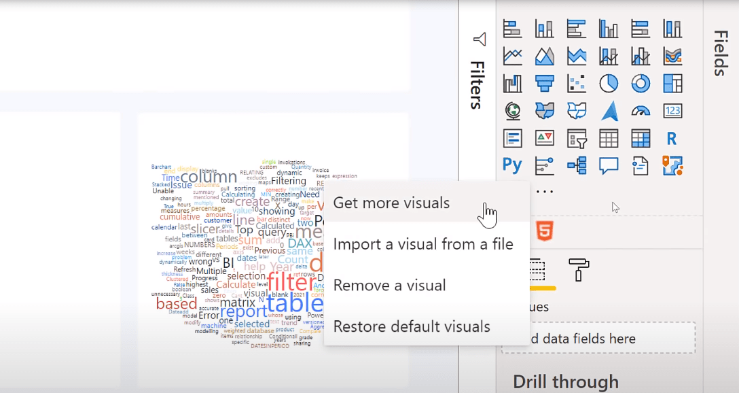Select the Donut chart visual
Screen dimensions: 739x393
[x=641, y=84]
